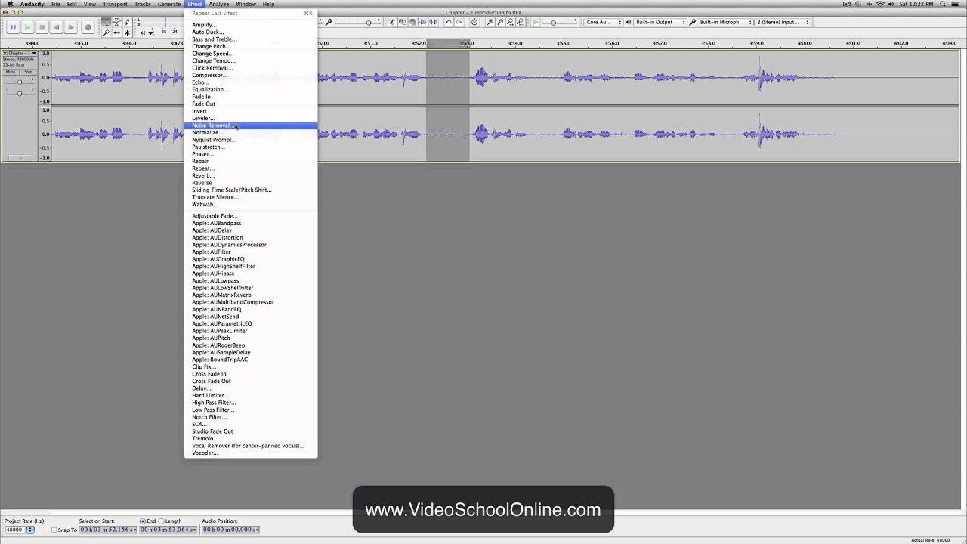Image resolution: width=967 pixels, height=544 pixels.
Task: Click the Fit Project zoom icon
Action: coord(521,22)
